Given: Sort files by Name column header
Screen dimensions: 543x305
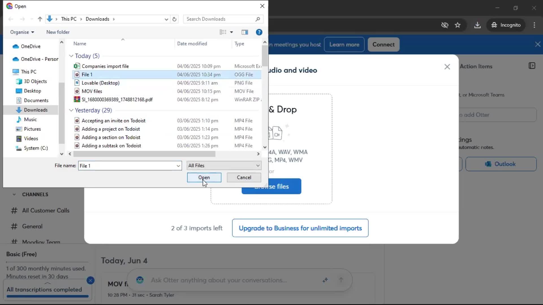Looking at the screenshot, I should (80, 43).
